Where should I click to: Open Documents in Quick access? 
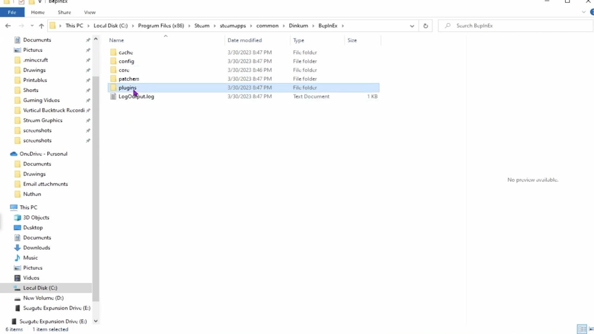tap(37, 40)
